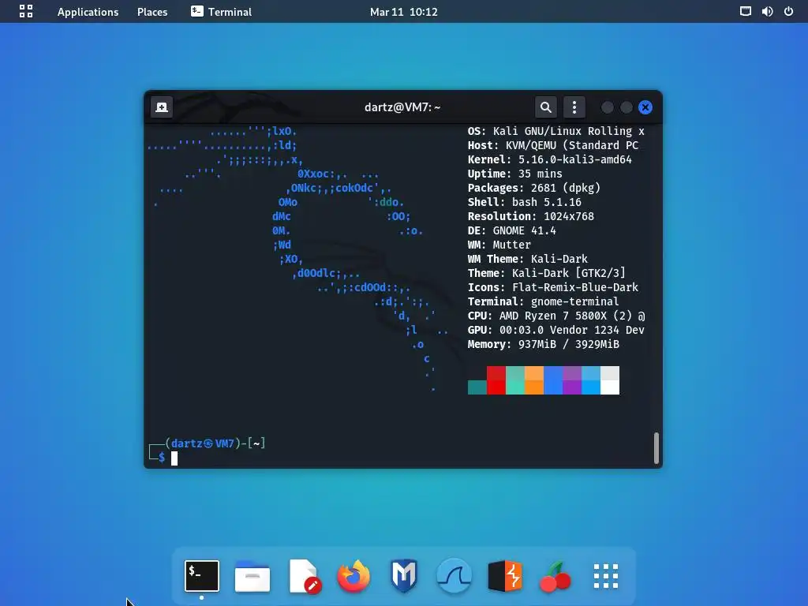Close the dartz@VM7 terminal window

(645, 107)
